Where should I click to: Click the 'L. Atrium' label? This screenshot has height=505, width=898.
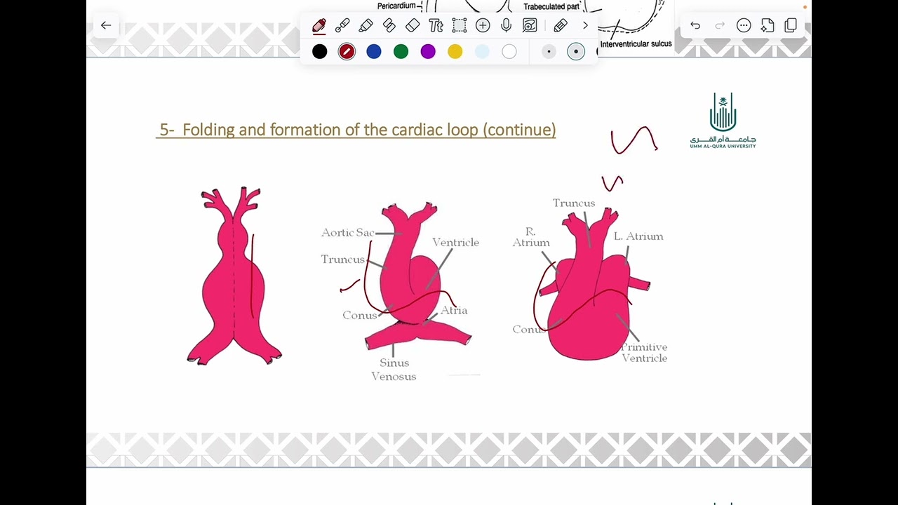(x=638, y=236)
